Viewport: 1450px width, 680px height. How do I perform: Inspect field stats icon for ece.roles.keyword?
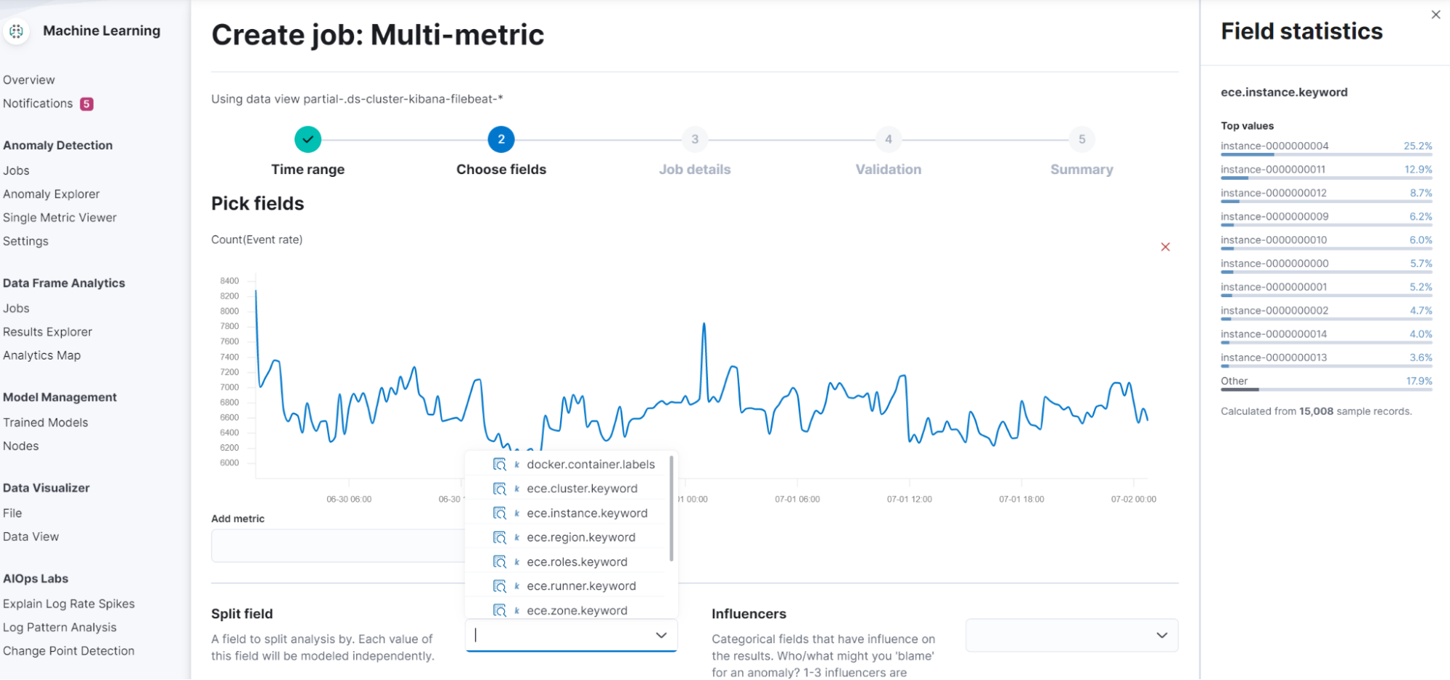(499, 562)
